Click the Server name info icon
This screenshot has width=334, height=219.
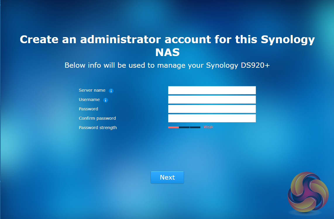[x=111, y=91]
